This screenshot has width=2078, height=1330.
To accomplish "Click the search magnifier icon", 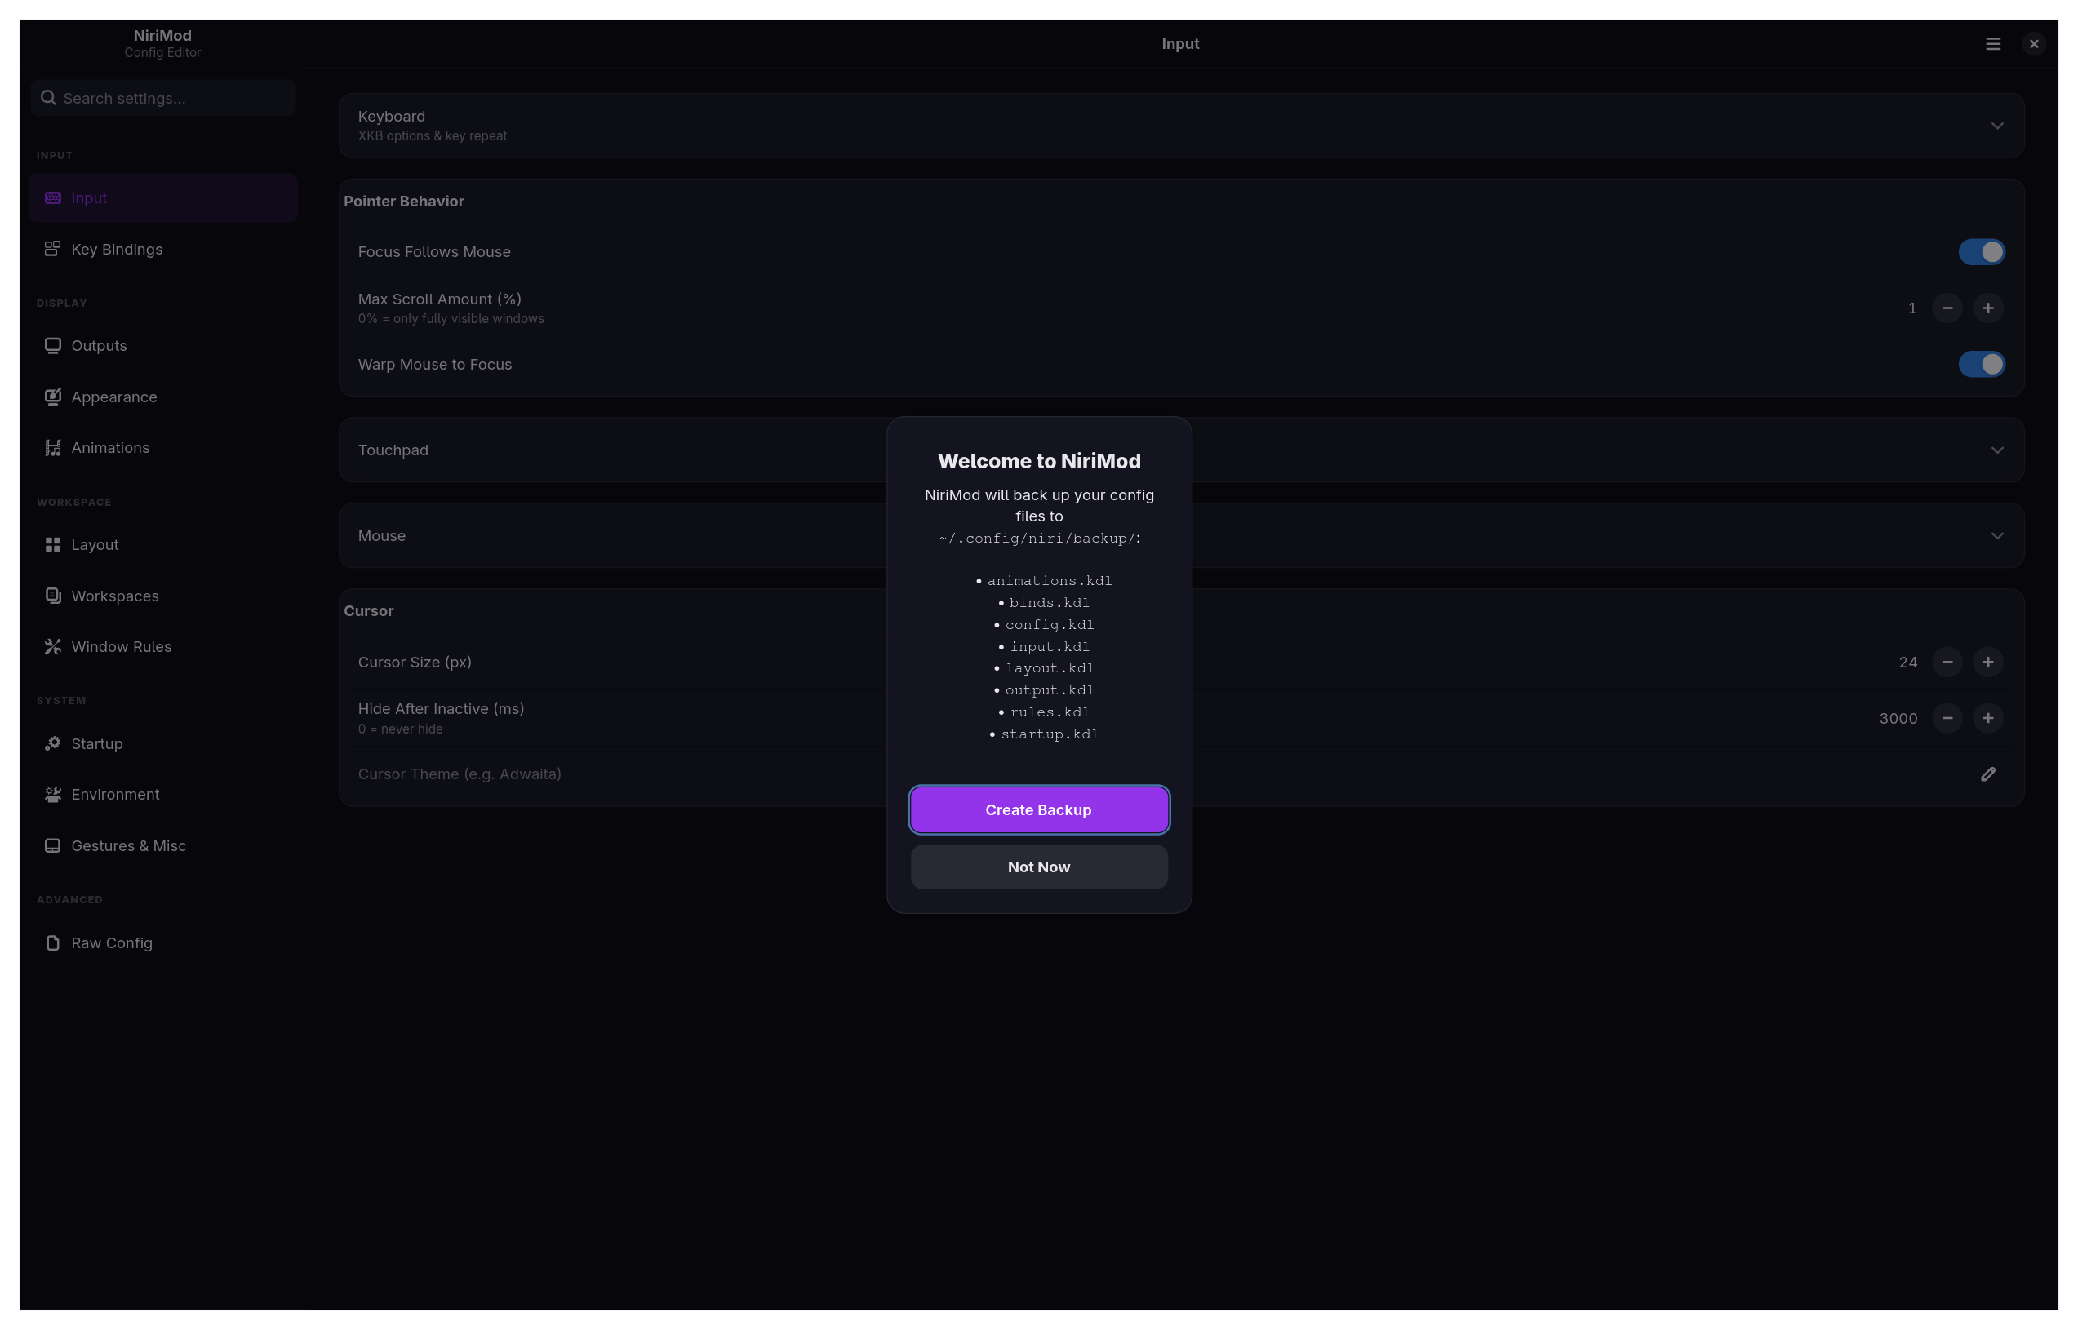I will 48,99.
